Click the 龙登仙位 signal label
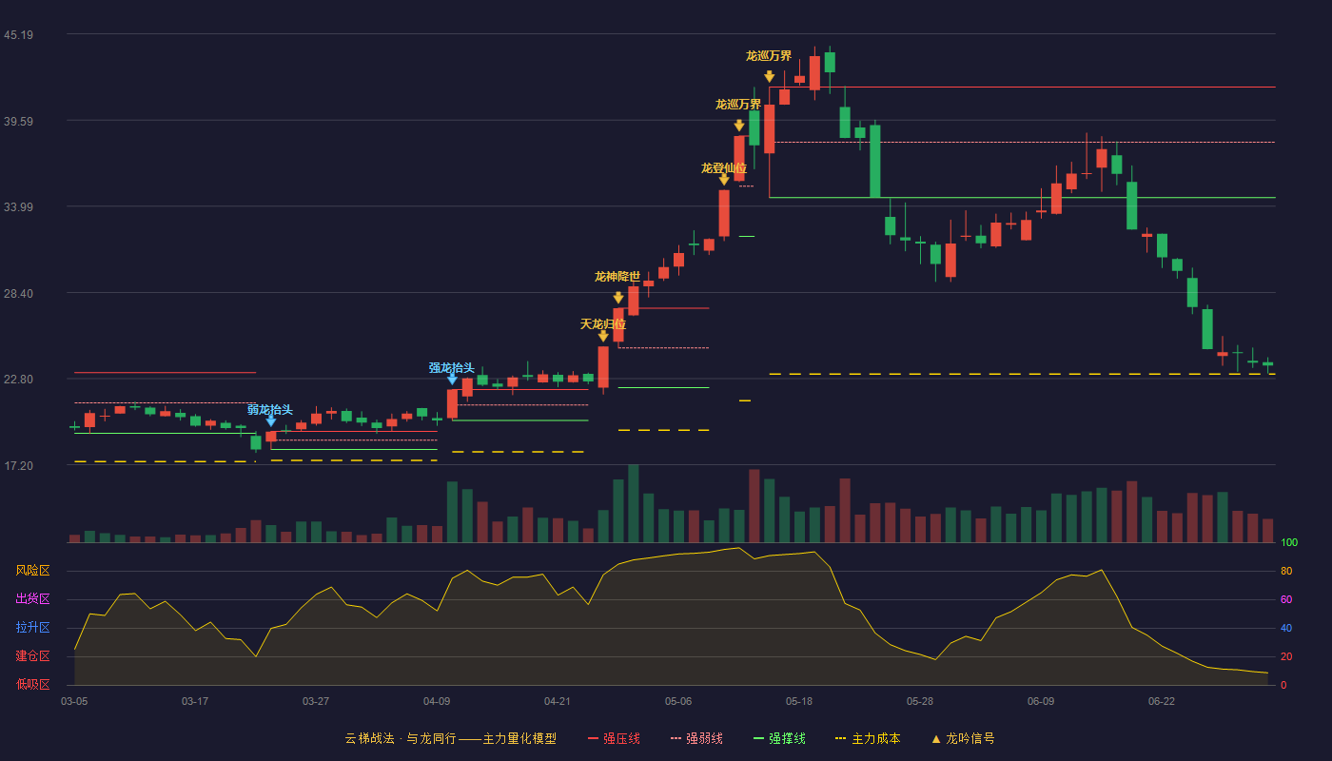 724,168
